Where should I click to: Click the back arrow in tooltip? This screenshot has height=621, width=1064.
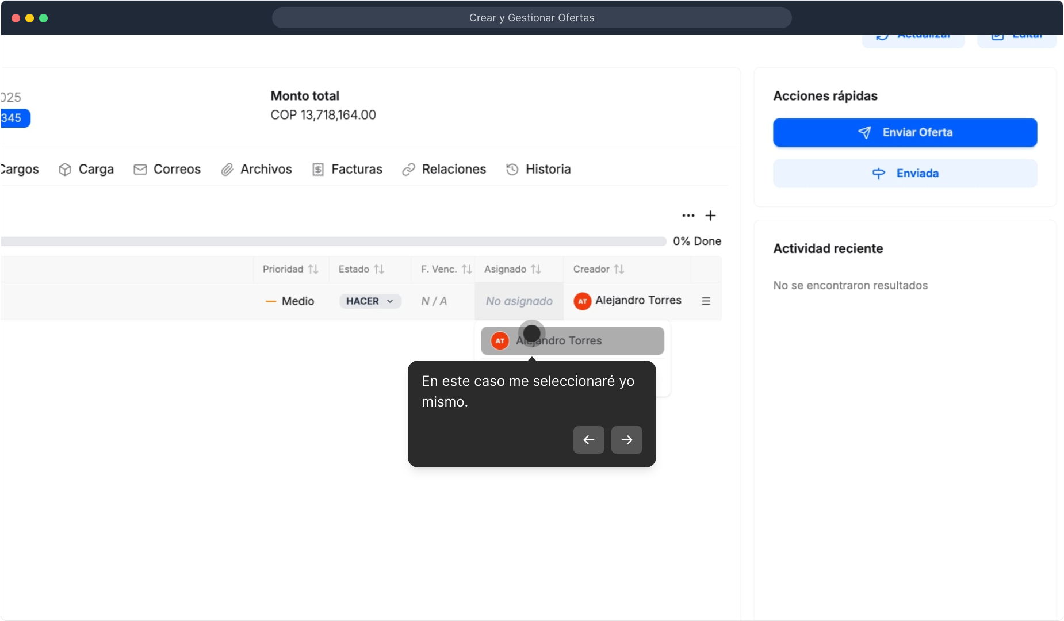click(588, 440)
